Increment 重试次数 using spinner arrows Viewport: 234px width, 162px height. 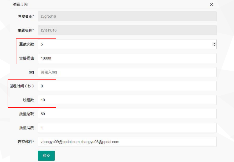(x=214, y=43)
